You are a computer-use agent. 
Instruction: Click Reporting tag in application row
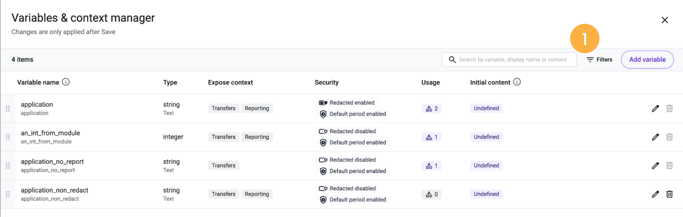coord(257,108)
